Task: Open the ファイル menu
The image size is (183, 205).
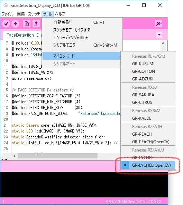Action: pos(8,14)
